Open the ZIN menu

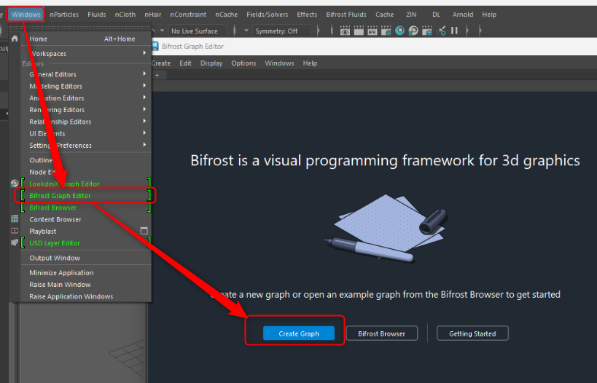point(411,15)
